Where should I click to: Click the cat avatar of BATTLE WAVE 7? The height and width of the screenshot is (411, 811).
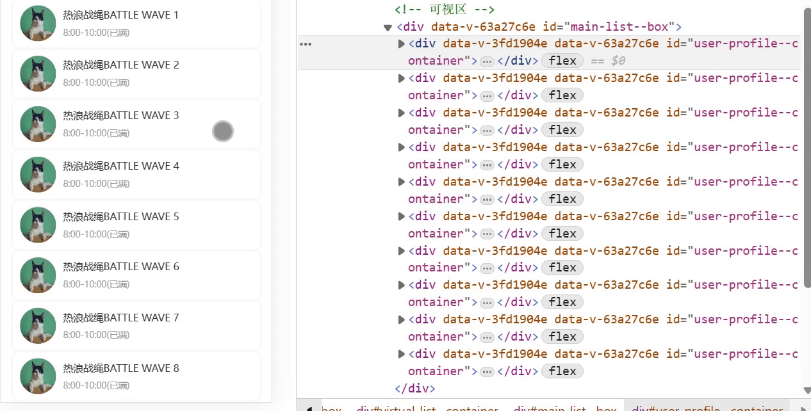tap(38, 326)
